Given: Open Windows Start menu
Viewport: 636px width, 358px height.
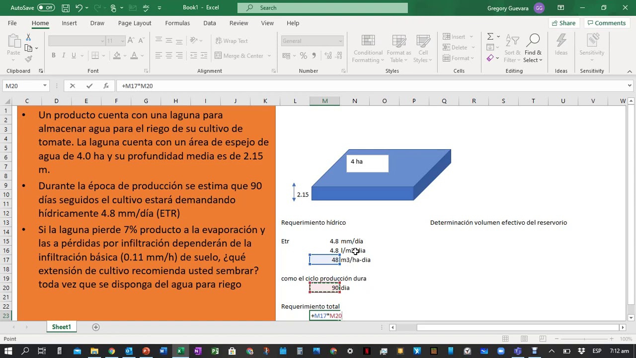Looking at the screenshot, I should tap(8, 352).
